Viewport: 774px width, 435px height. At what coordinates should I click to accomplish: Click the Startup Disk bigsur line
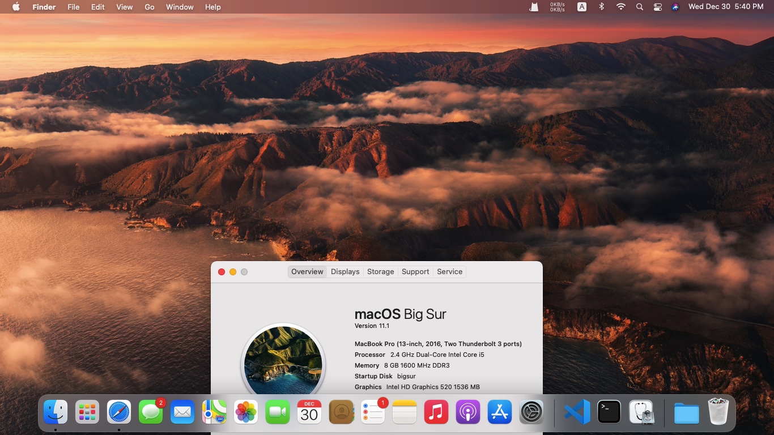(x=385, y=376)
